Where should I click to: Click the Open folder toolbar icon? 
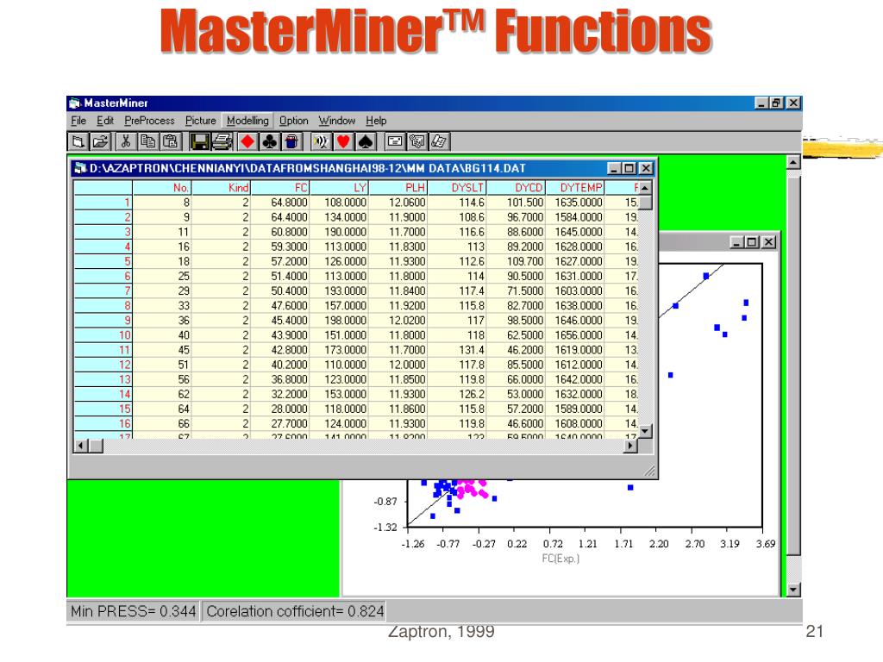[x=101, y=142]
